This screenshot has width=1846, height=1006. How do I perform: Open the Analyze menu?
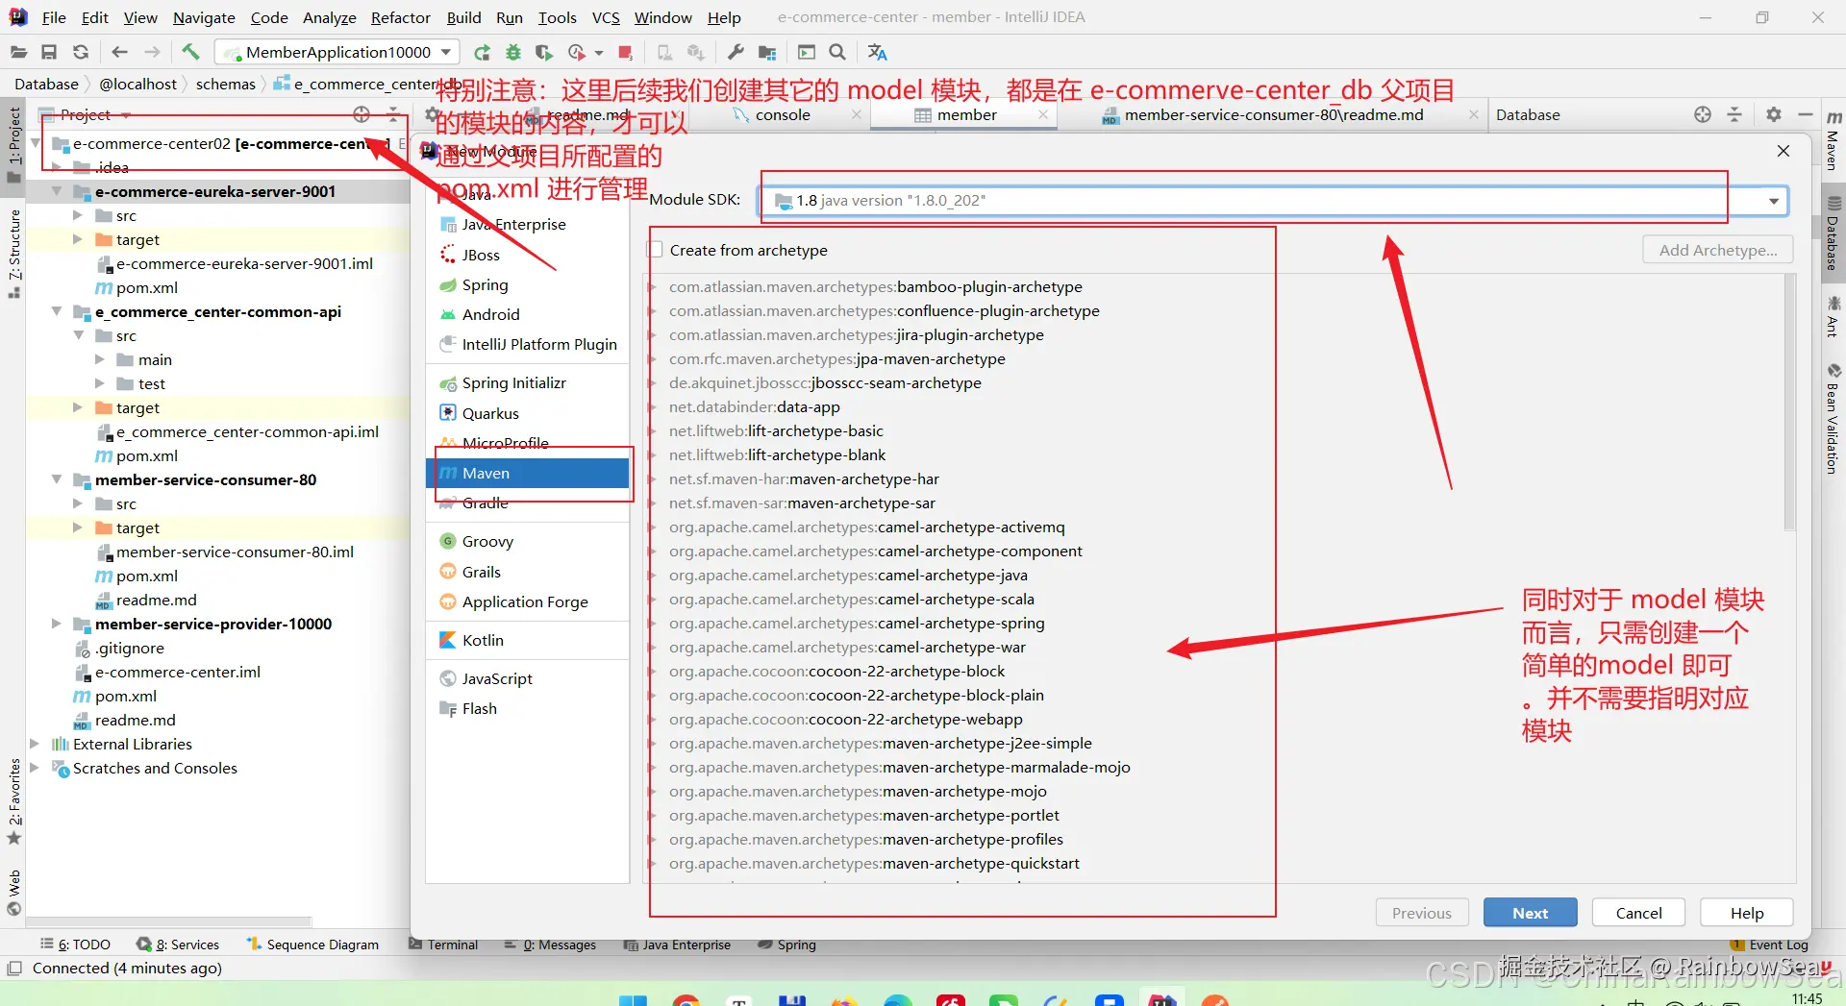coord(329,17)
